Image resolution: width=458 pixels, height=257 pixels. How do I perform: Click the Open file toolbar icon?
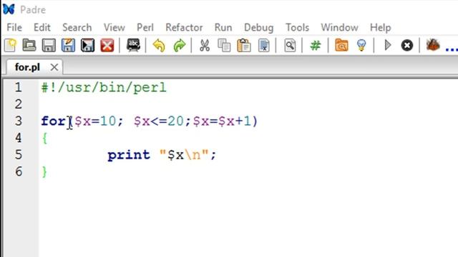(29, 46)
